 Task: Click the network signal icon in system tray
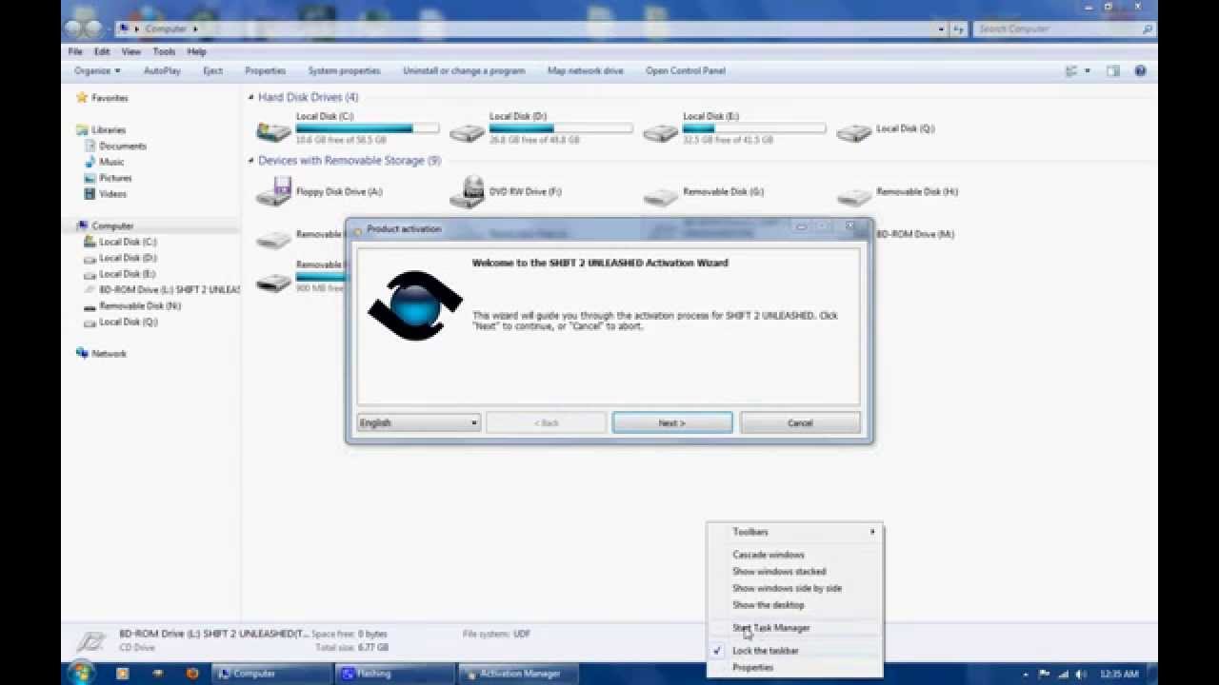(1064, 674)
